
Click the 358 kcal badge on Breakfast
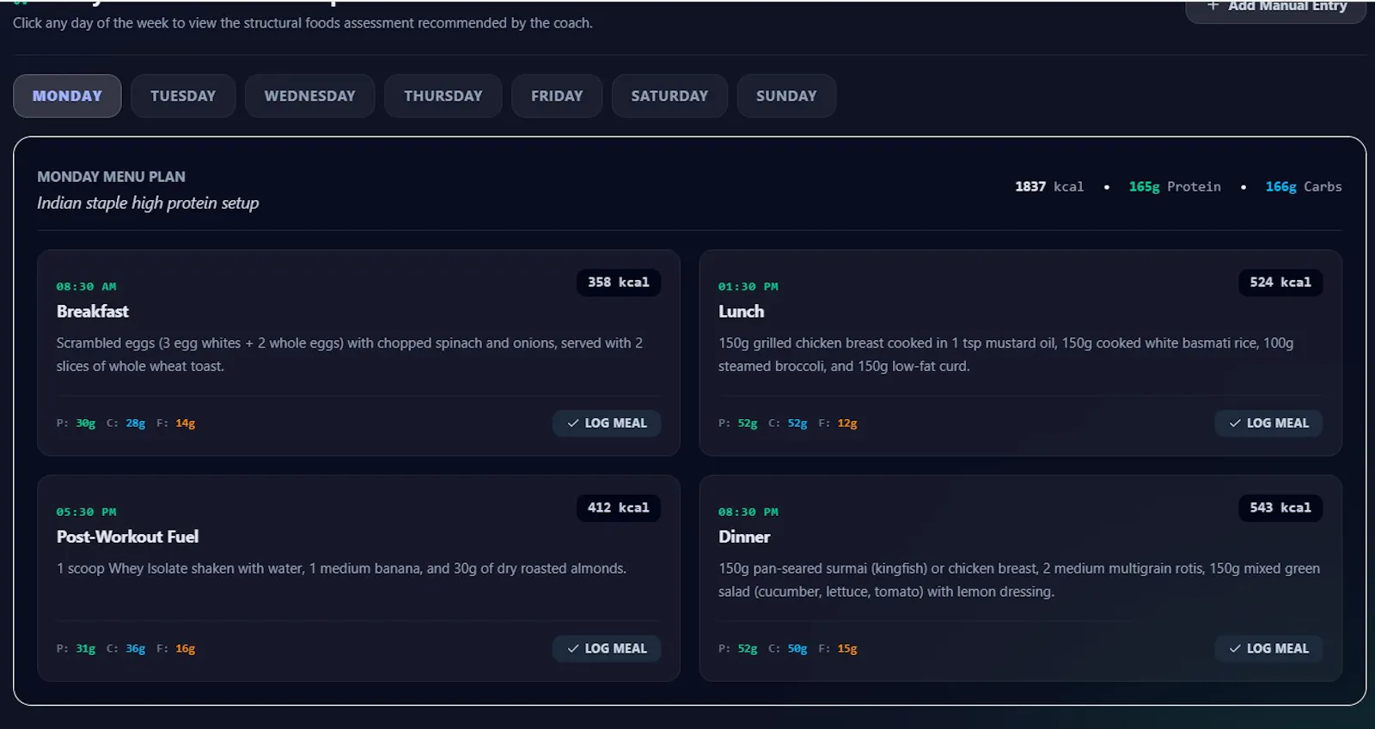point(619,282)
